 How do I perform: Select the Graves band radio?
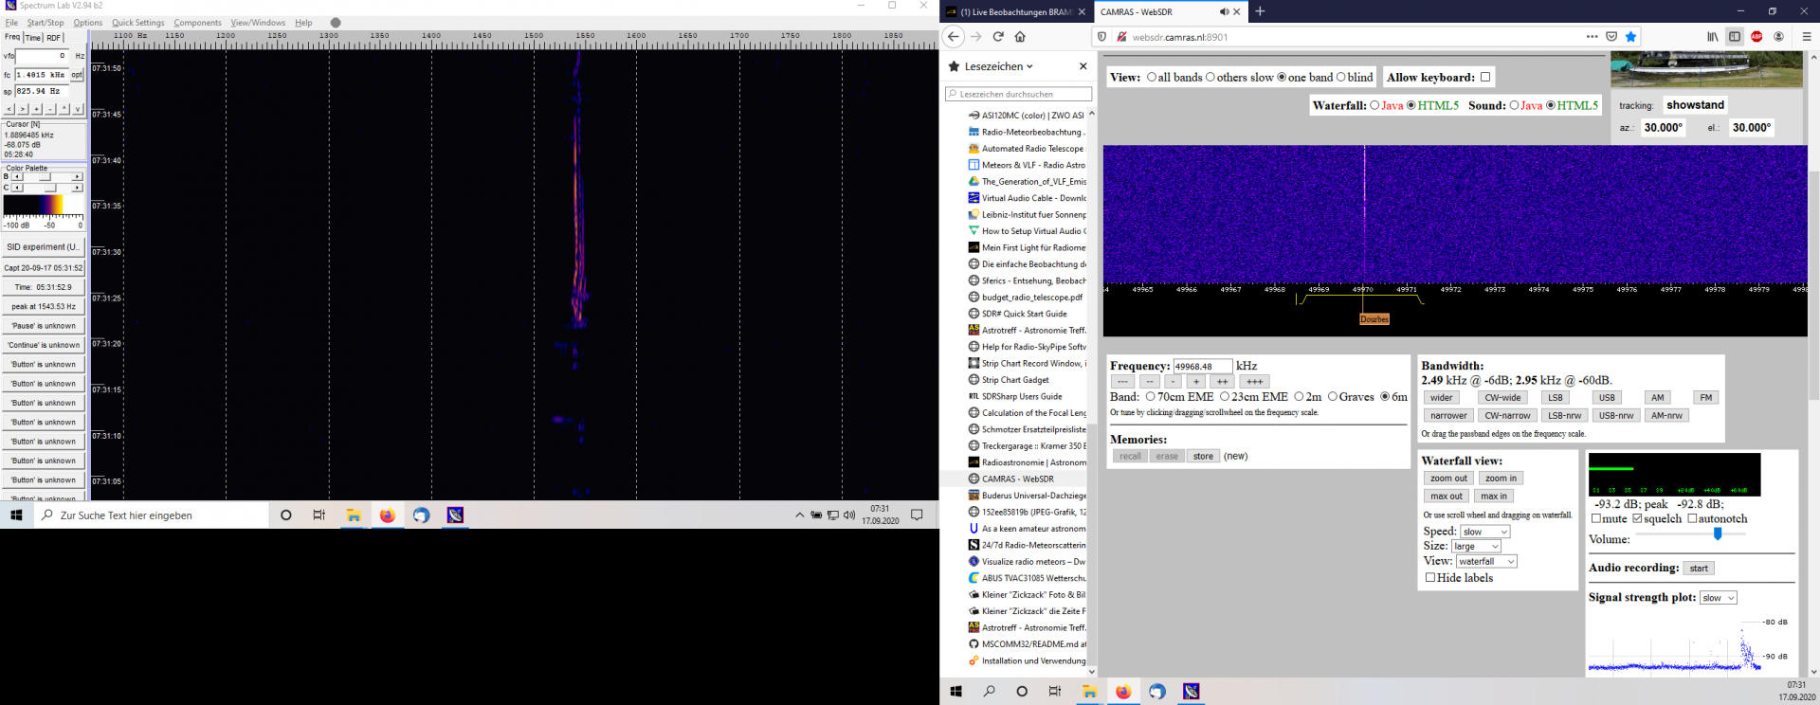[x=1333, y=397]
